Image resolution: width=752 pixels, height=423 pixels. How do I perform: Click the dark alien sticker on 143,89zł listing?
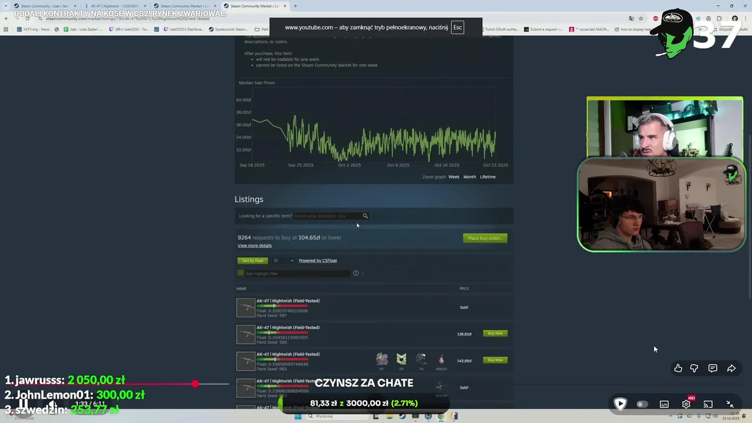421,359
